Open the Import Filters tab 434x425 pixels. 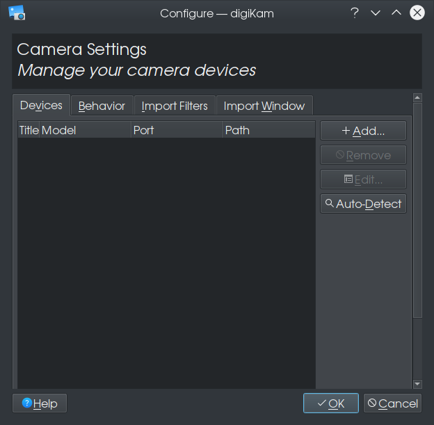[175, 106]
